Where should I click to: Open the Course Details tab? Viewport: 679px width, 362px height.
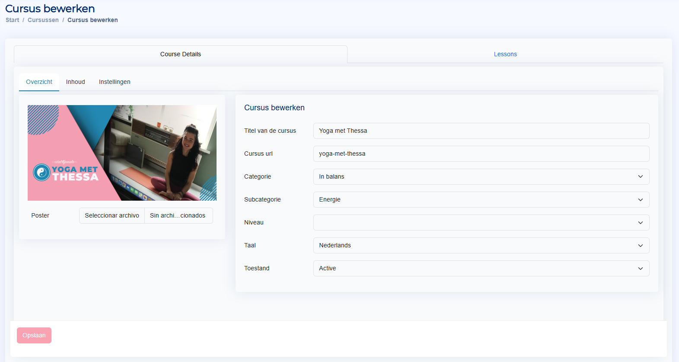click(180, 54)
